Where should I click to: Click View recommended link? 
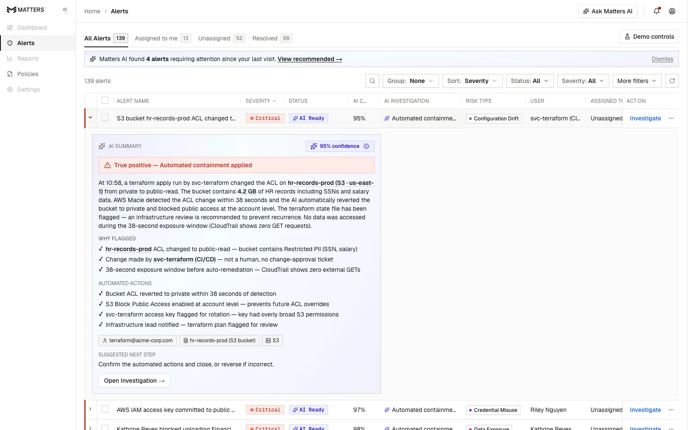point(310,59)
